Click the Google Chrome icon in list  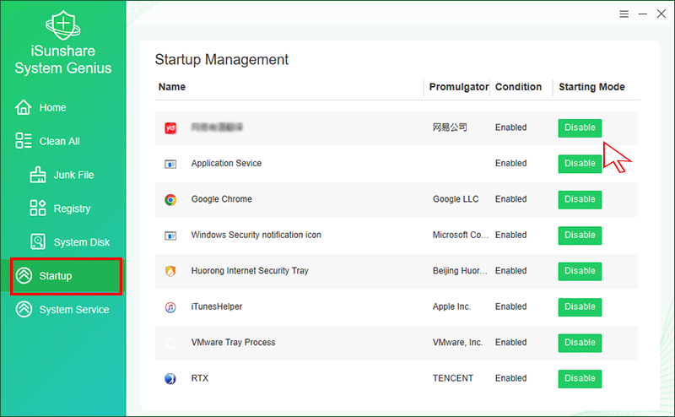click(x=170, y=200)
